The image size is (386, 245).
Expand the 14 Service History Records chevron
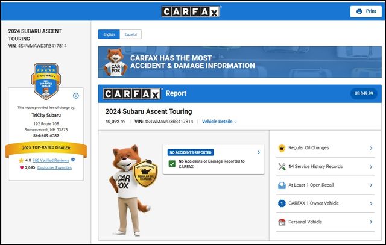click(371, 167)
